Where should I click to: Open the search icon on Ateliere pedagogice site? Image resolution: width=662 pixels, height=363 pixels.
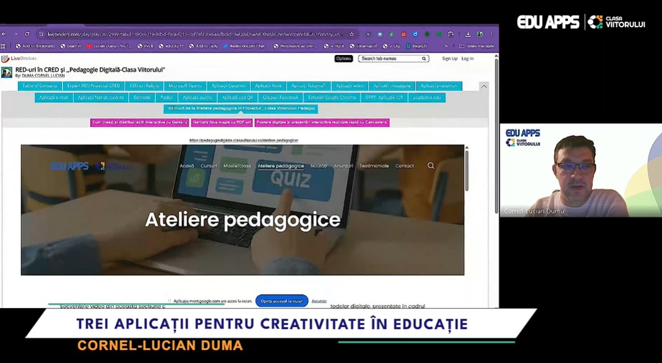(431, 166)
